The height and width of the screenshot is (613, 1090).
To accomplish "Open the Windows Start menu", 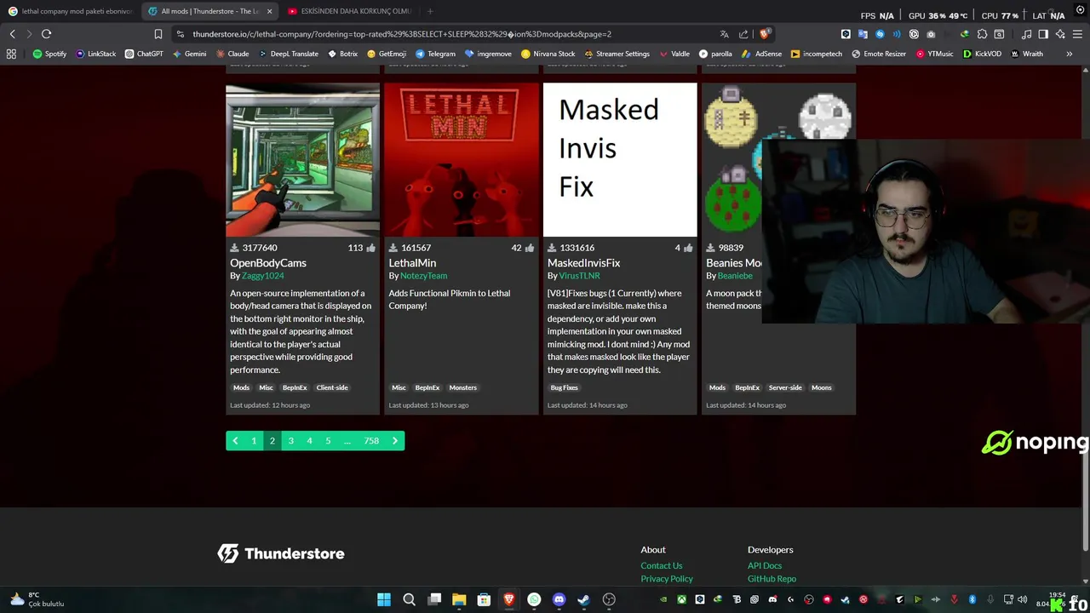I will pyautogui.click(x=384, y=599).
